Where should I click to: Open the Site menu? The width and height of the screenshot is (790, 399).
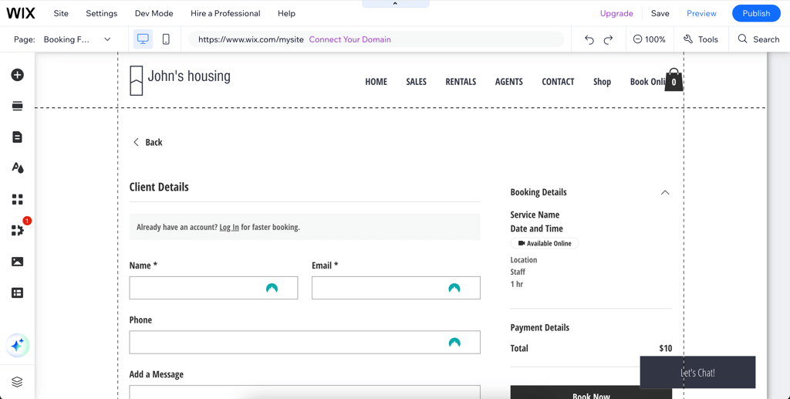[61, 14]
